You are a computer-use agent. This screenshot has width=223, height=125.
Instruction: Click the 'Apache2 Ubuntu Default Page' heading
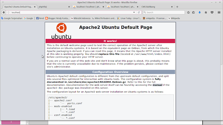click(116, 27)
